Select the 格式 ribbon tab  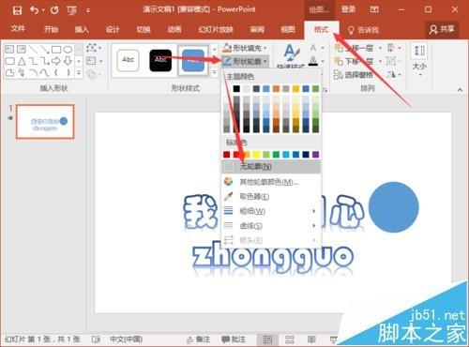321,30
